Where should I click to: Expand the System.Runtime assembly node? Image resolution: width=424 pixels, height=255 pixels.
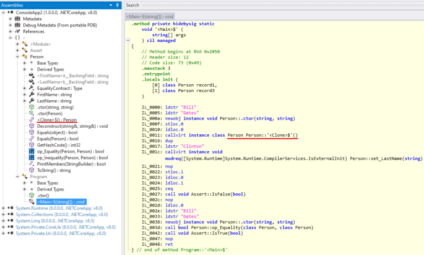click(x=3, y=208)
